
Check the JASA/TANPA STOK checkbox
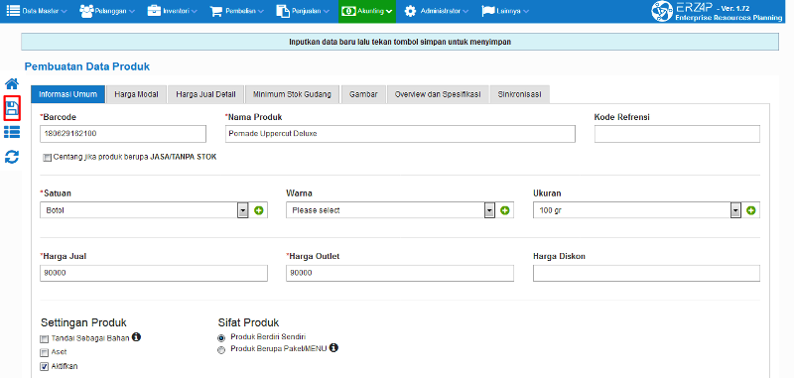pyautogui.click(x=48, y=158)
